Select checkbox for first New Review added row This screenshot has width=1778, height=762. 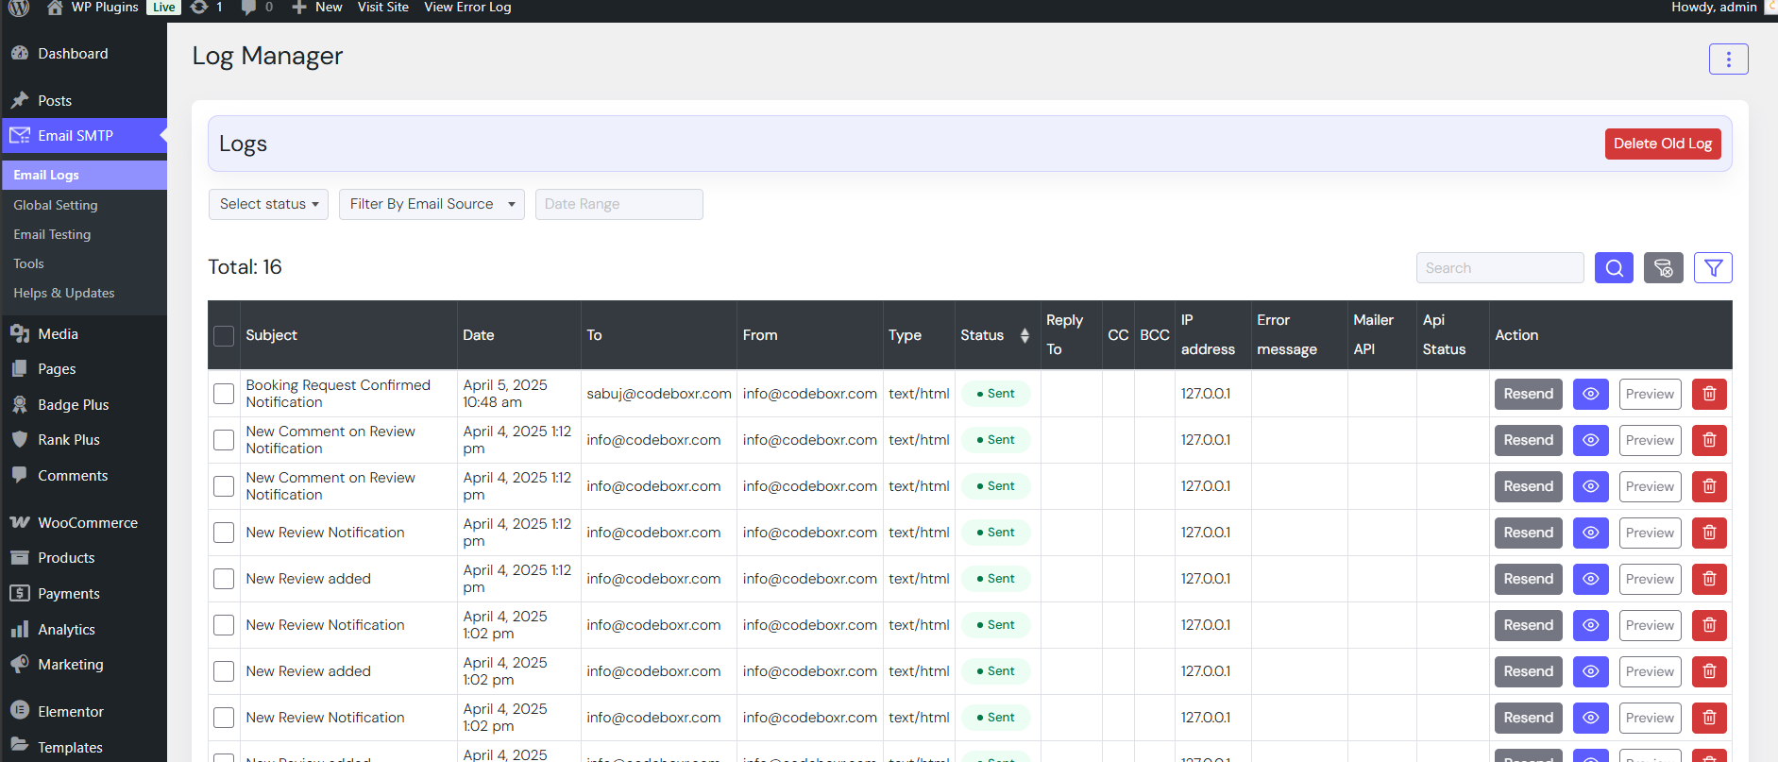(224, 579)
